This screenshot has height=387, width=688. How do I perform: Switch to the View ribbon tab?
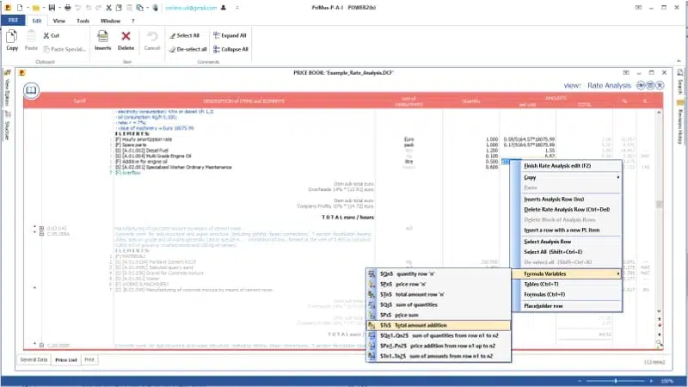pos(58,21)
